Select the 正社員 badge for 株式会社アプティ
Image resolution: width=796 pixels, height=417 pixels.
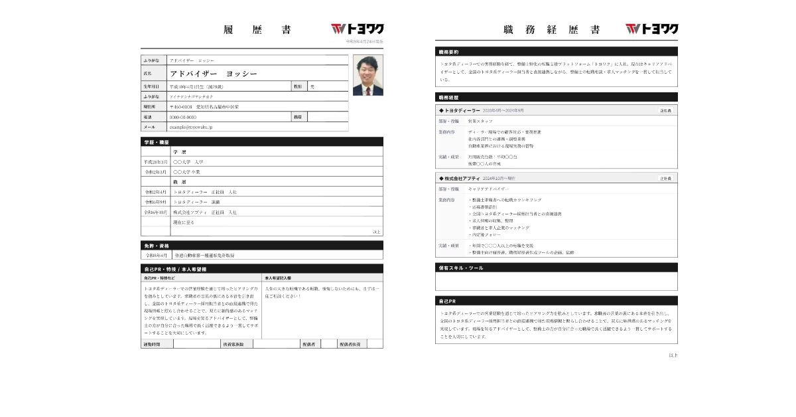click(667, 177)
